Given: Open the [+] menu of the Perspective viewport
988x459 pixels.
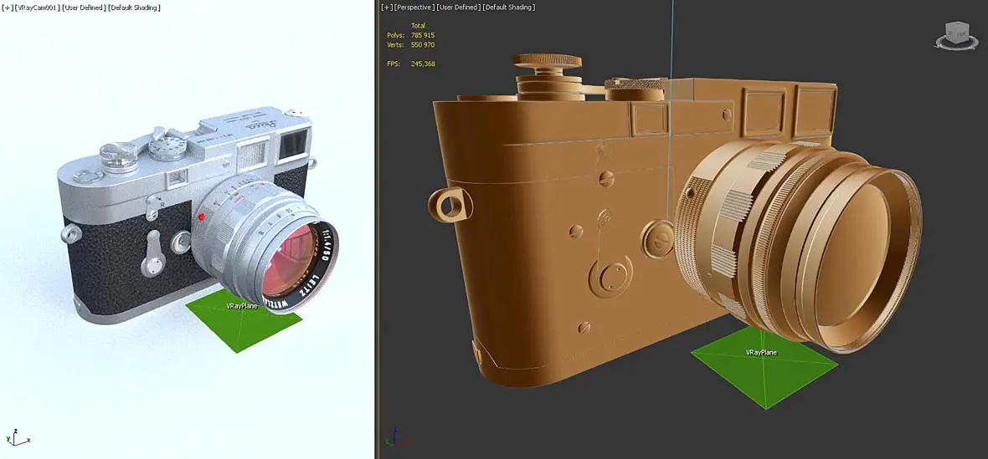Looking at the screenshot, I should tap(387, 7).
